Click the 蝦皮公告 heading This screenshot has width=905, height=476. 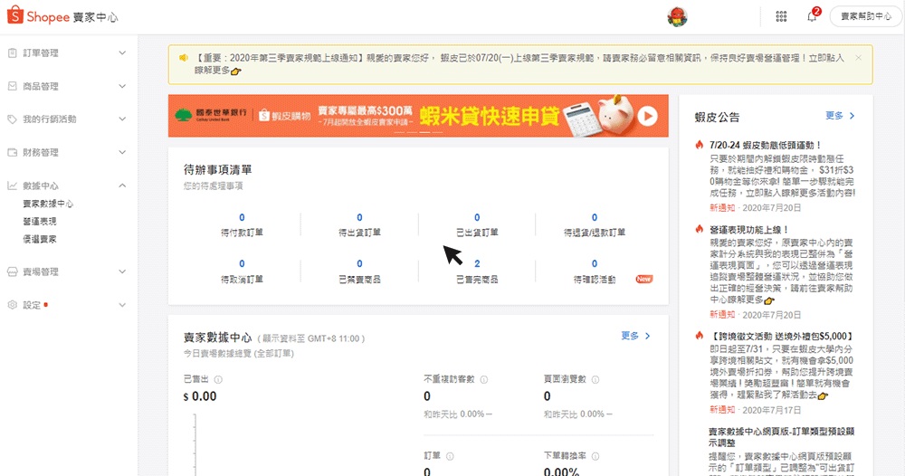tap(717, 117)
